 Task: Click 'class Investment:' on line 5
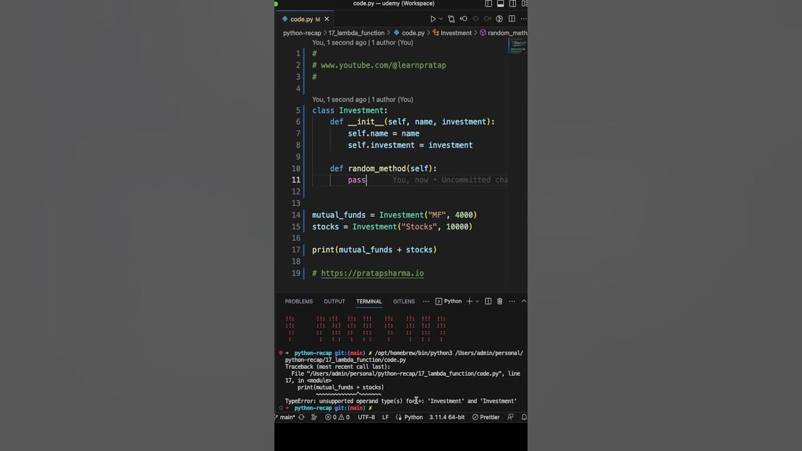pos(350,110)
